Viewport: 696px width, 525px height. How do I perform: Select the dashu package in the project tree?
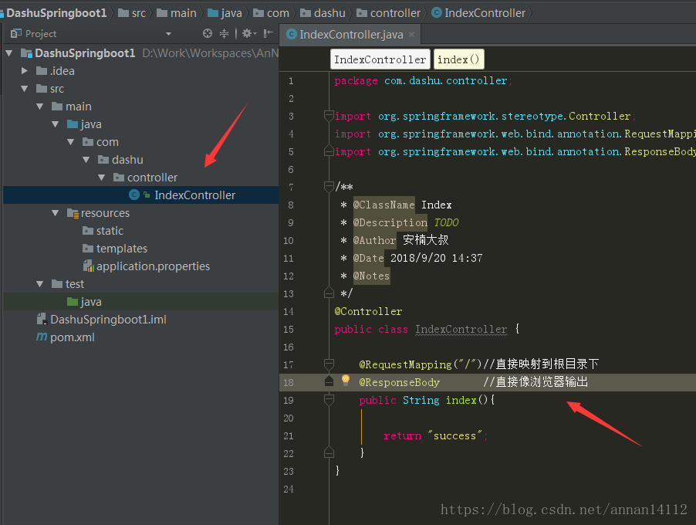(x=127, y=160)
